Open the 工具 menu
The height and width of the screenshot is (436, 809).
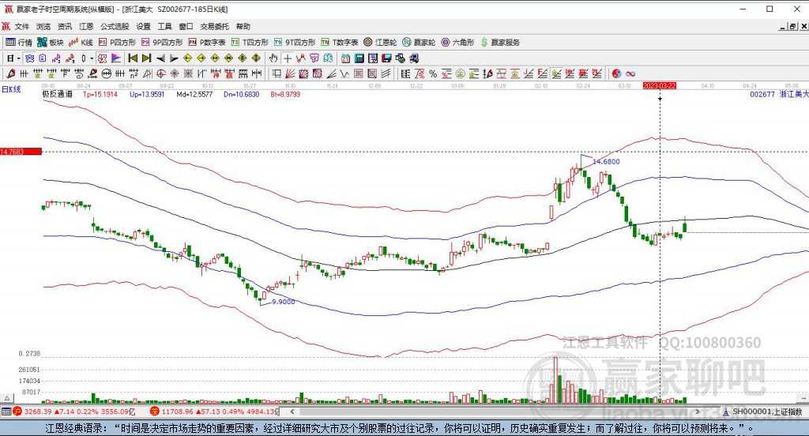coord(164,26)
